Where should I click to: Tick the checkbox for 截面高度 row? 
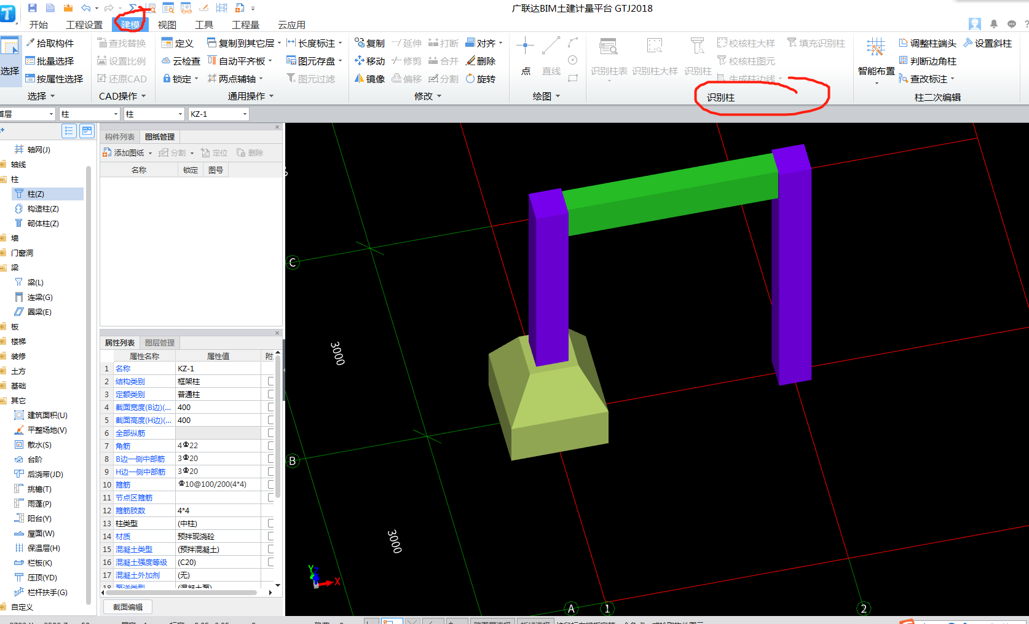[270, 420]
